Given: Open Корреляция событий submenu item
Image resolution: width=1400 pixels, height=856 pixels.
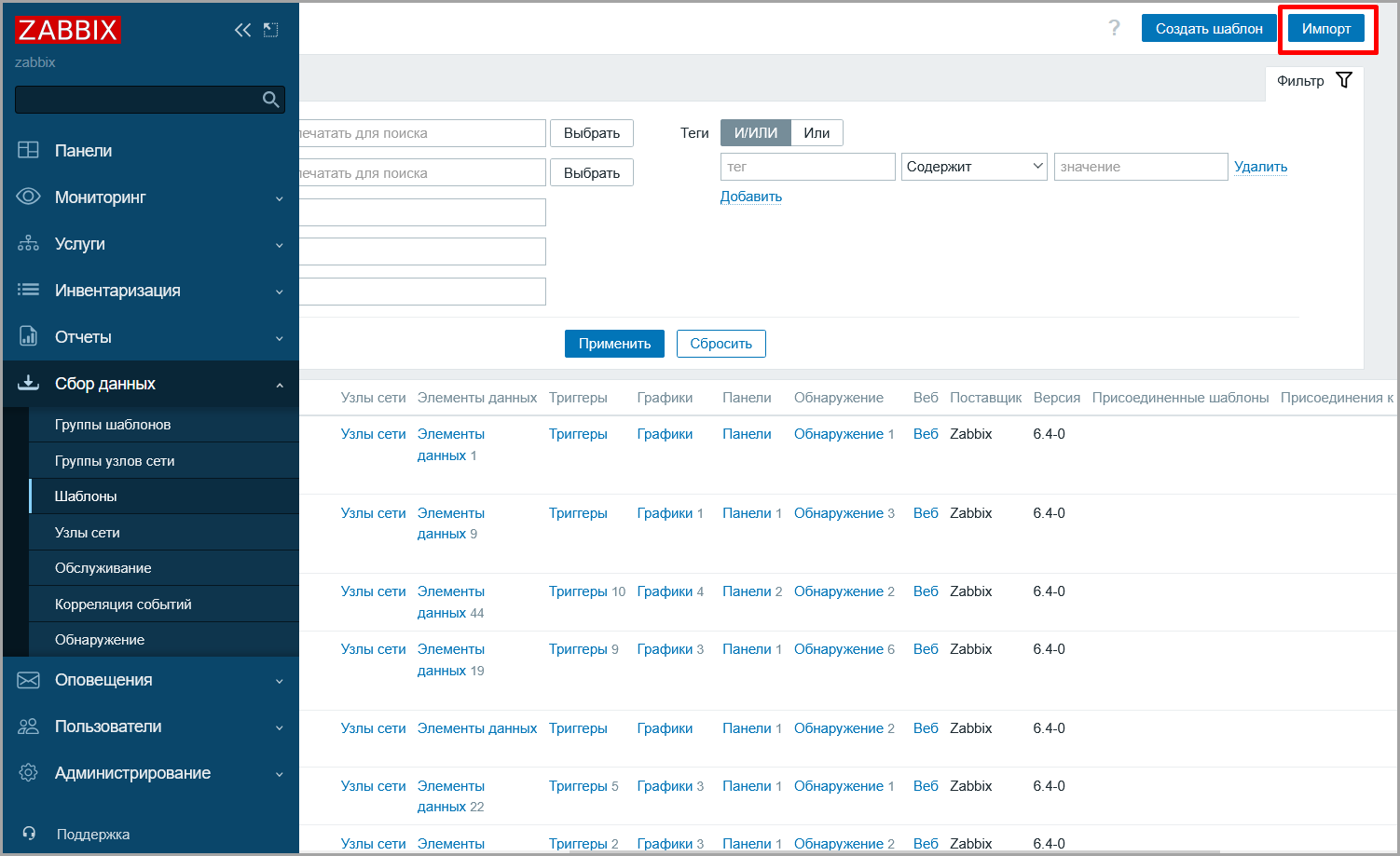Looking at the screenshot, I should [x=164, y=605].
